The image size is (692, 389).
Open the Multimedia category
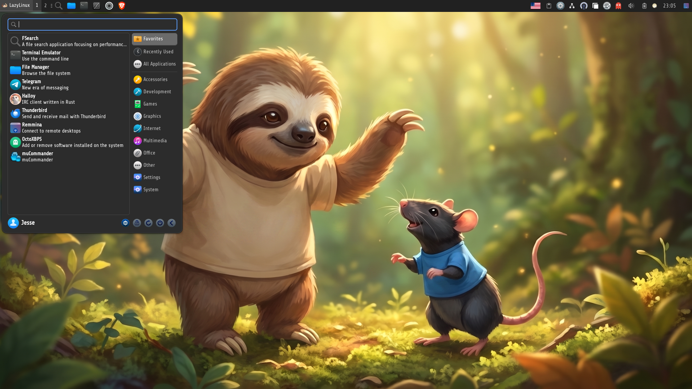pyautogui.click(x=154, y=140)
